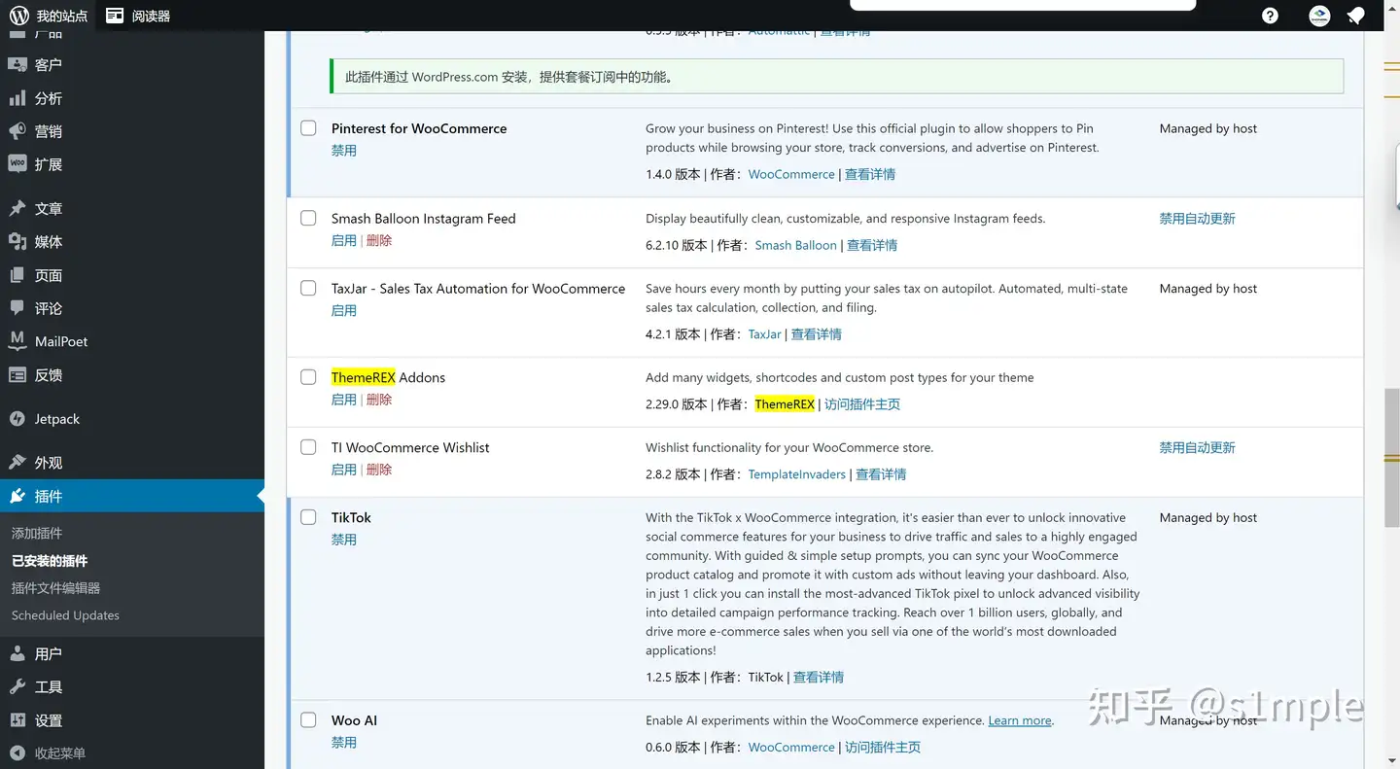Screen dimensions: 1400x769
Task: Deactivate Woo AI via 禁用
Action: (x=344, y=743)
